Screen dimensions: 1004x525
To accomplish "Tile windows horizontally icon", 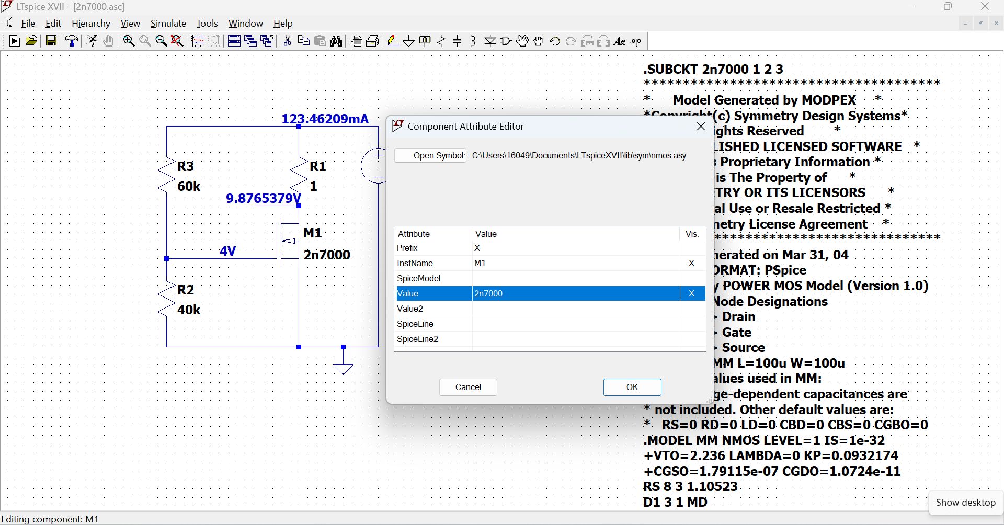I will point(234,41).
